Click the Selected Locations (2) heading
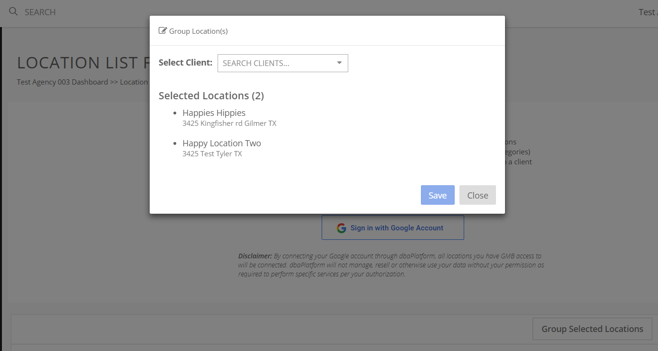Screen dimensions: 658x351 (x=211, y=96)
